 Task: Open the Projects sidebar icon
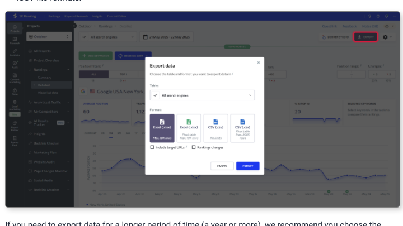point(15,28)
